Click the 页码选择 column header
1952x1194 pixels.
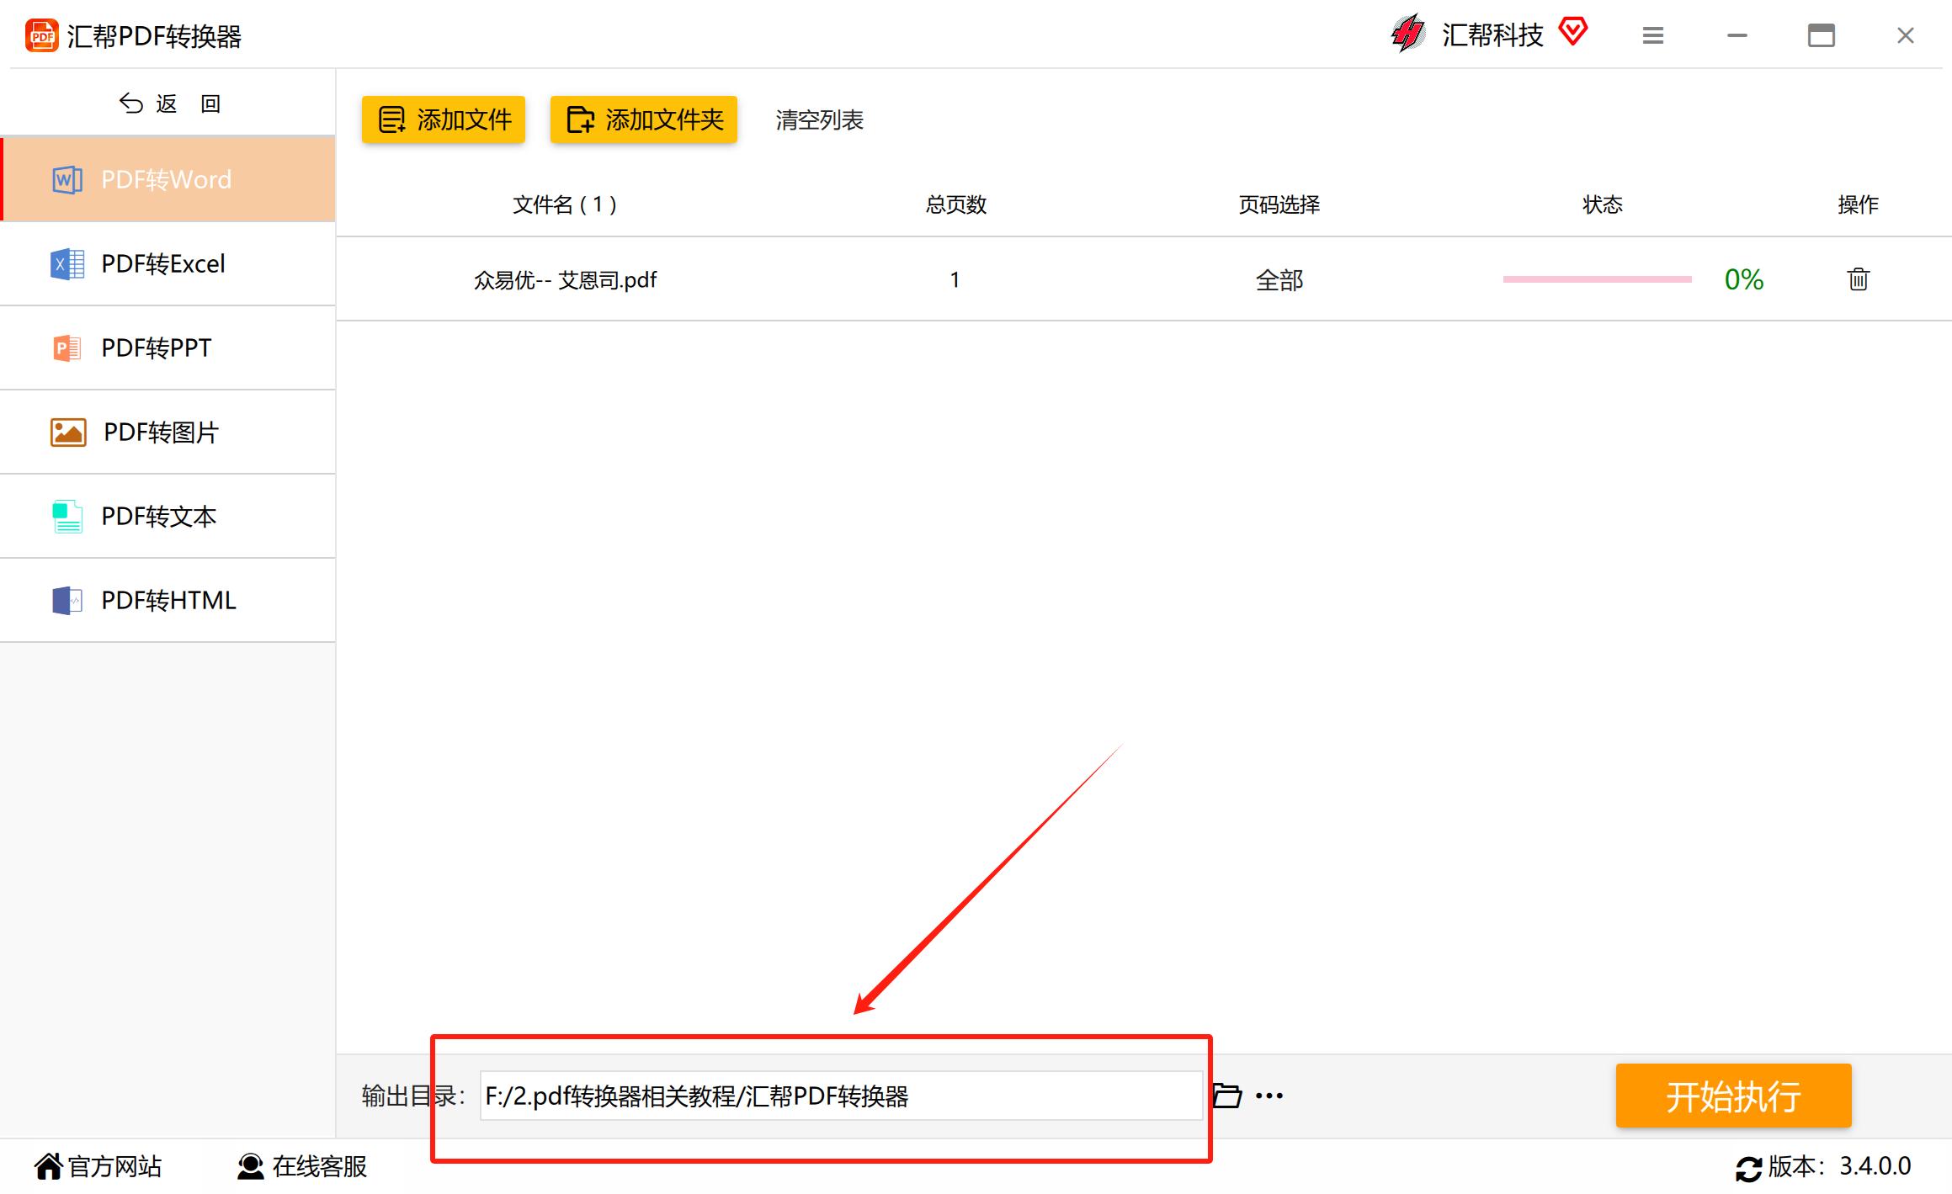tap(1279, 204)
